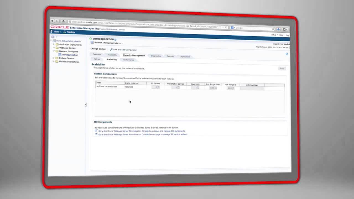
Task: Open the browser downloads arrow icon
Action: 278,29
